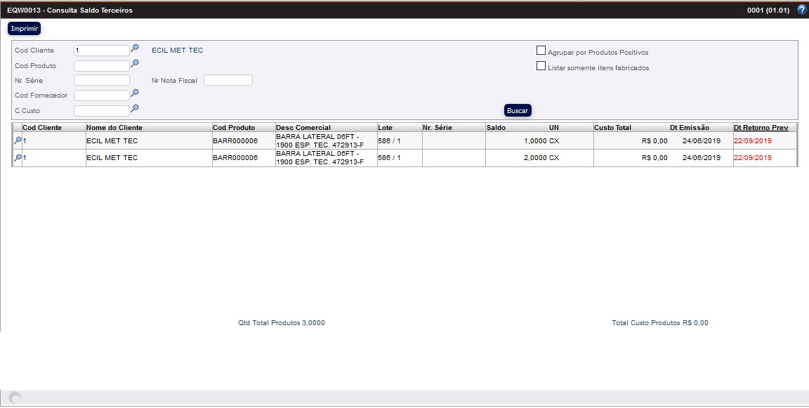Viewport: 809px width, 408px height.
Task: Enable Agrupar por Produtos Positivos checkbox
Action: 541,51
